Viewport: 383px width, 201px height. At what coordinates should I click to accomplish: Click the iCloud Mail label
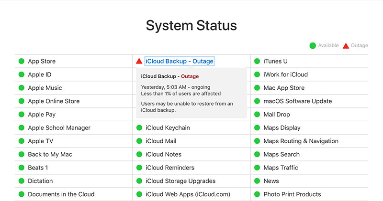(x=161, y=141)
